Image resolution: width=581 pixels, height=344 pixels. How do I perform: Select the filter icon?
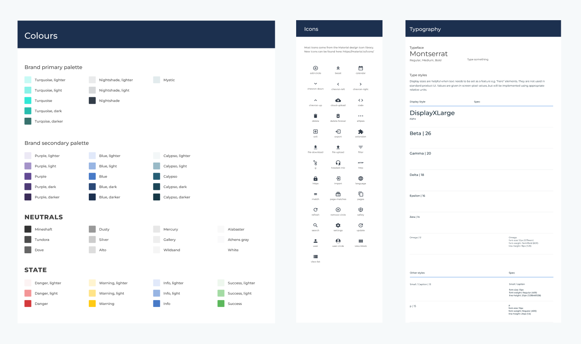click(360, 147)
